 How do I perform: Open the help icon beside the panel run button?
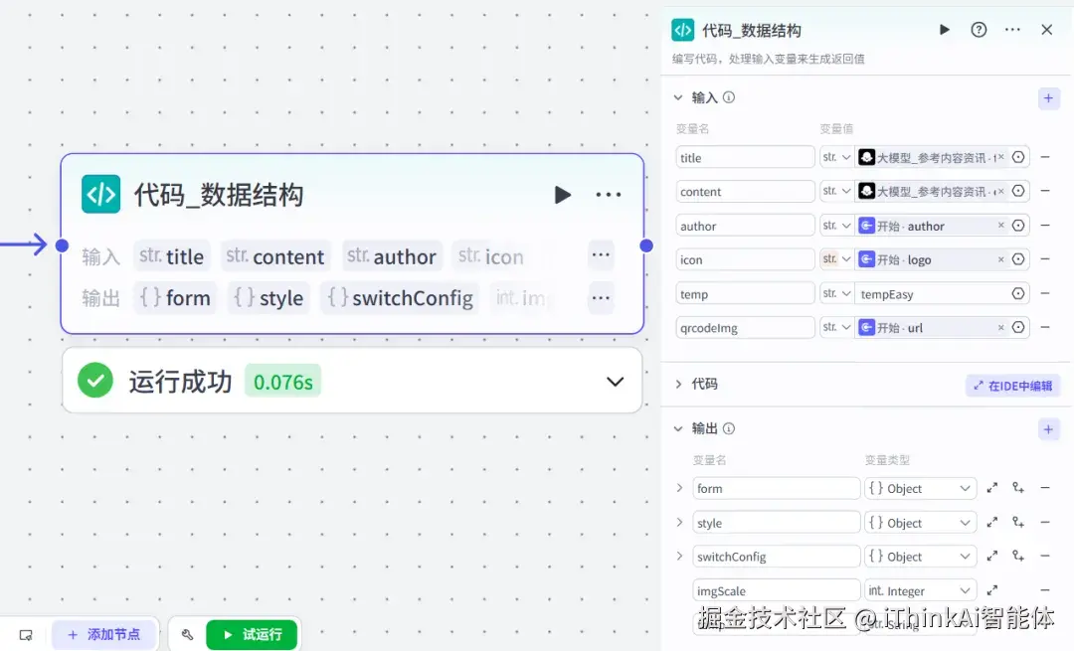click(979, 30)
